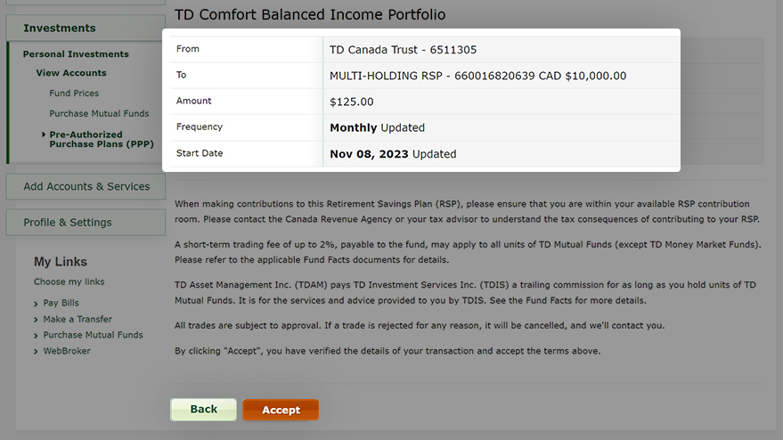Click the orange Accept button

[x=281, y=410]
